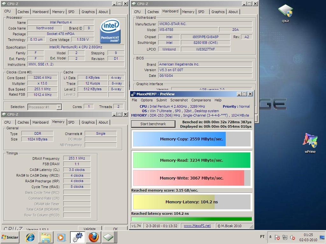
Task: Click the taskbar clock showing 01:25
Action: [308, 237]
